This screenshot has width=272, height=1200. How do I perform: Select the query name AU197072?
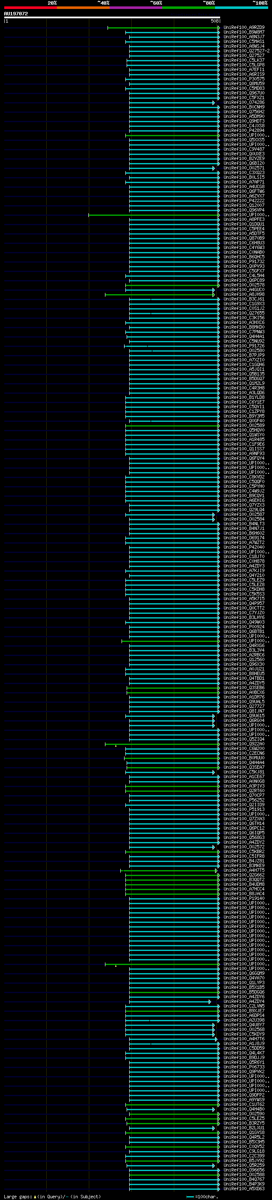click(16, 14)
